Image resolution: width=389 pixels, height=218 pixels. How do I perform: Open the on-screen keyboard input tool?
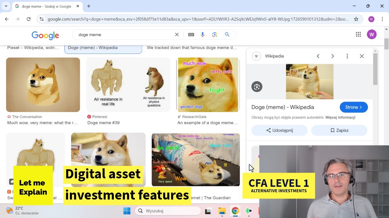(x=191, y=35)
